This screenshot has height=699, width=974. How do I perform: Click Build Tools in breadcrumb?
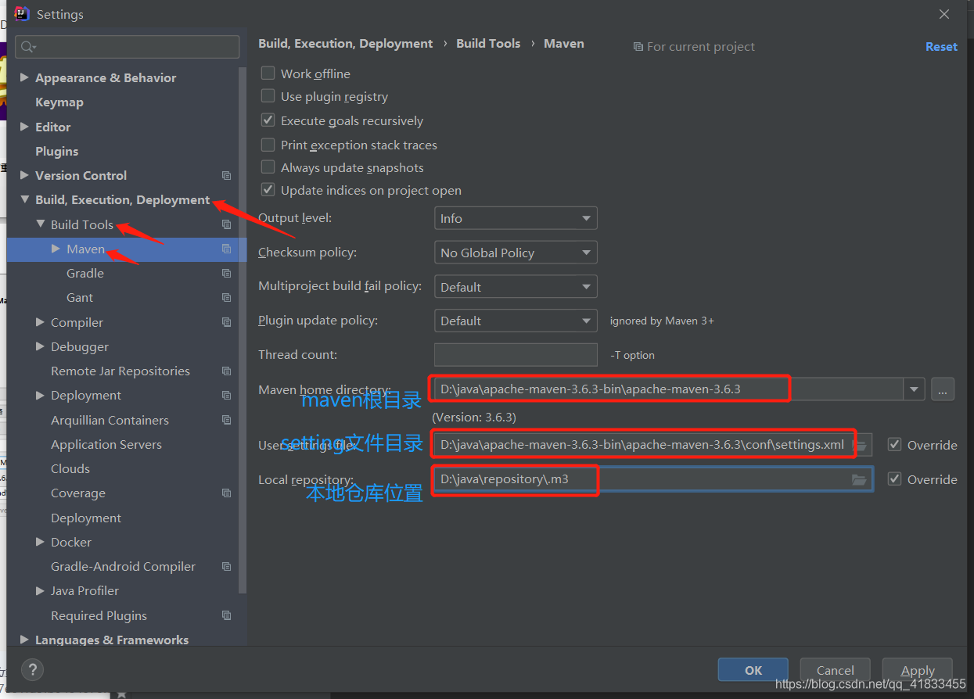488,44
